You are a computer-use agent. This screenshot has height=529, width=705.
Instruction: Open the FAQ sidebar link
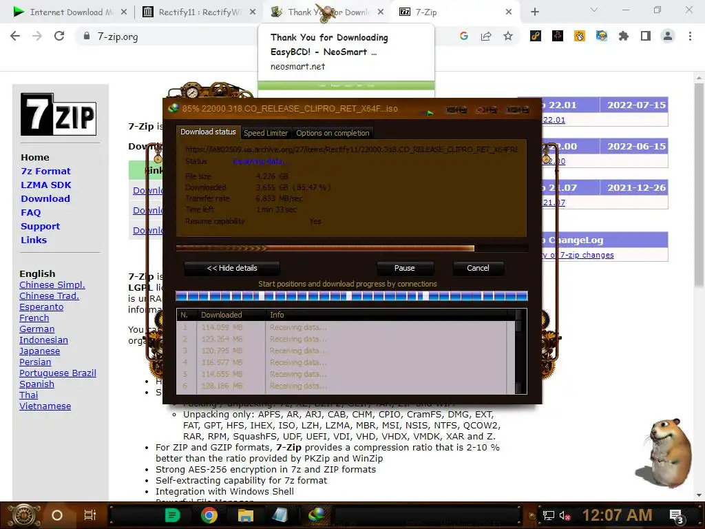point(30,212)
